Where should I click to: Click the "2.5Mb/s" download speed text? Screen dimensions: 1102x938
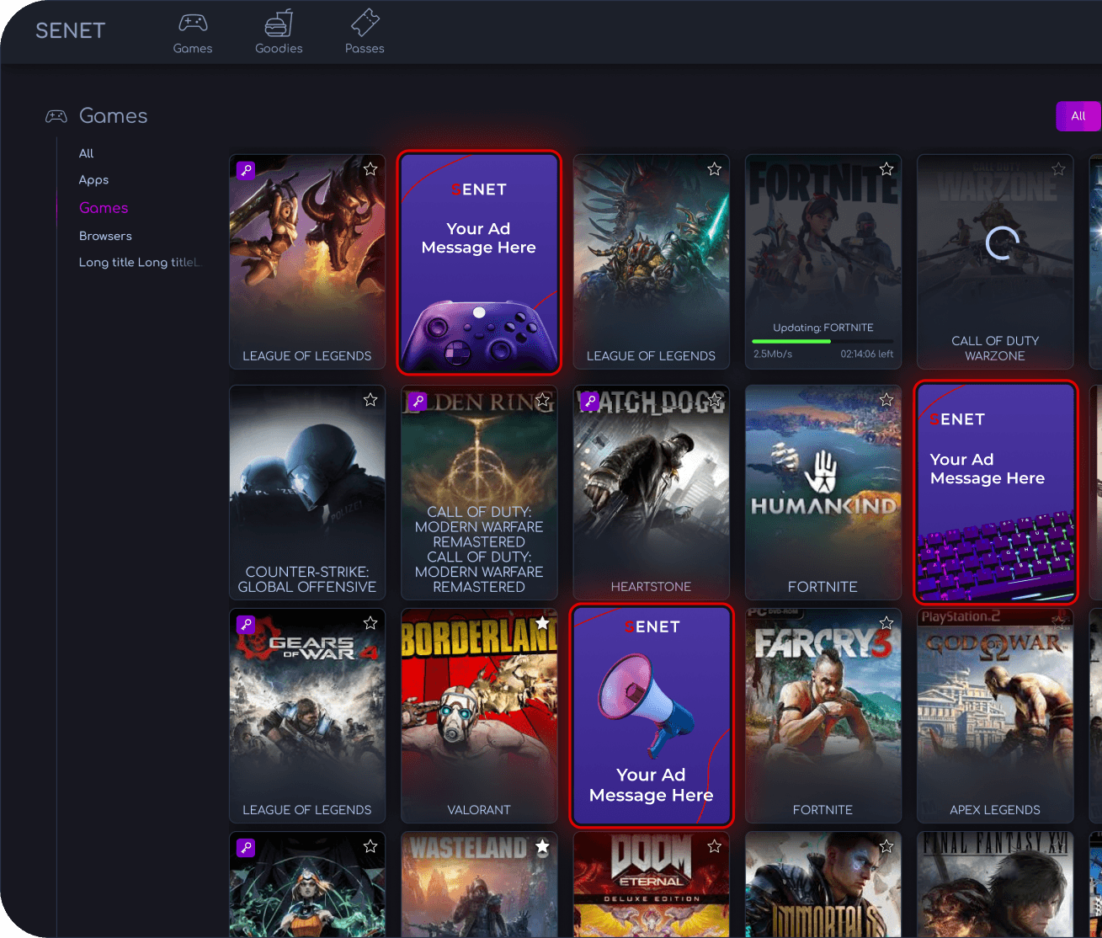coord(773,354)
